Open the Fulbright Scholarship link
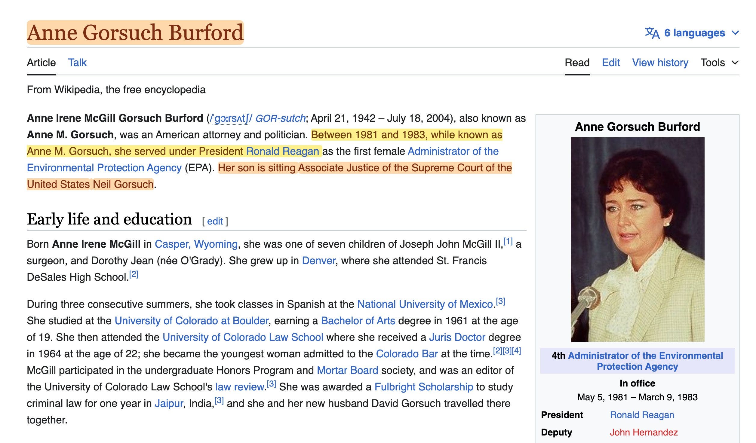This screenshot has width=756, height=443. (x=424, y=387)
